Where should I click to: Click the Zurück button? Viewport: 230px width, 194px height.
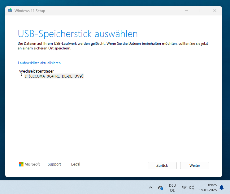(x=162, y=166)
